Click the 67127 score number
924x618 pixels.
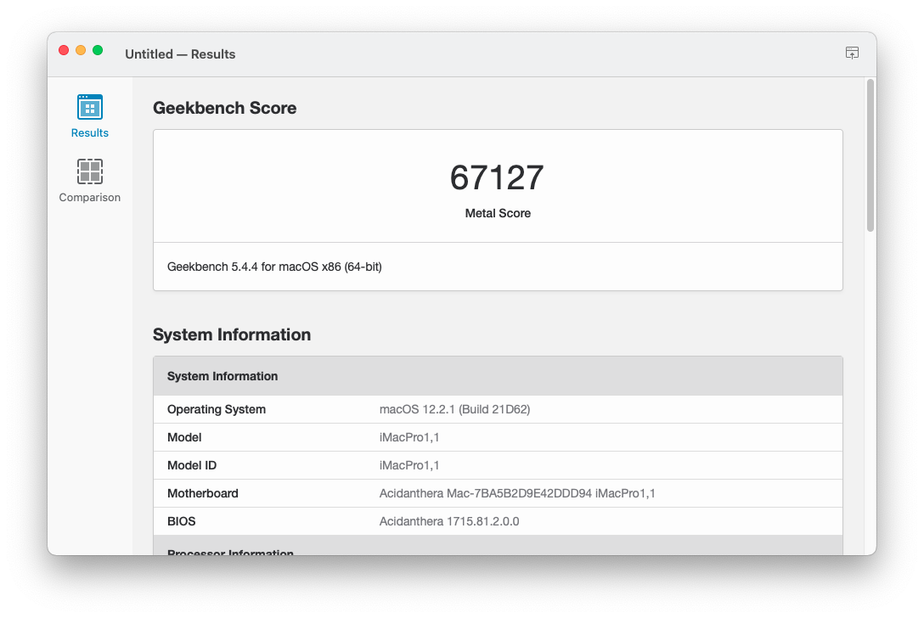pos(497,177)
